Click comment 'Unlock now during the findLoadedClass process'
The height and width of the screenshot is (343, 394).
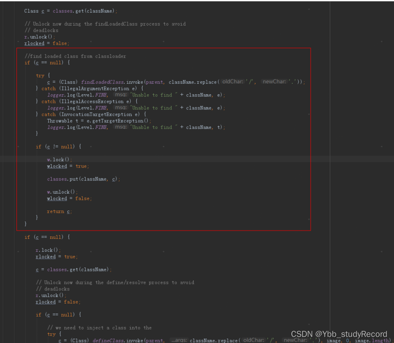pos(105,24)
